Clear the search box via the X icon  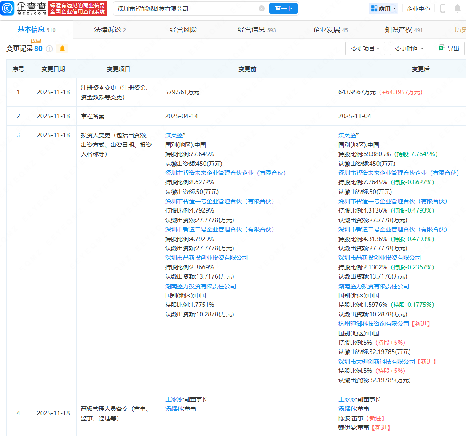pos(262,8)
